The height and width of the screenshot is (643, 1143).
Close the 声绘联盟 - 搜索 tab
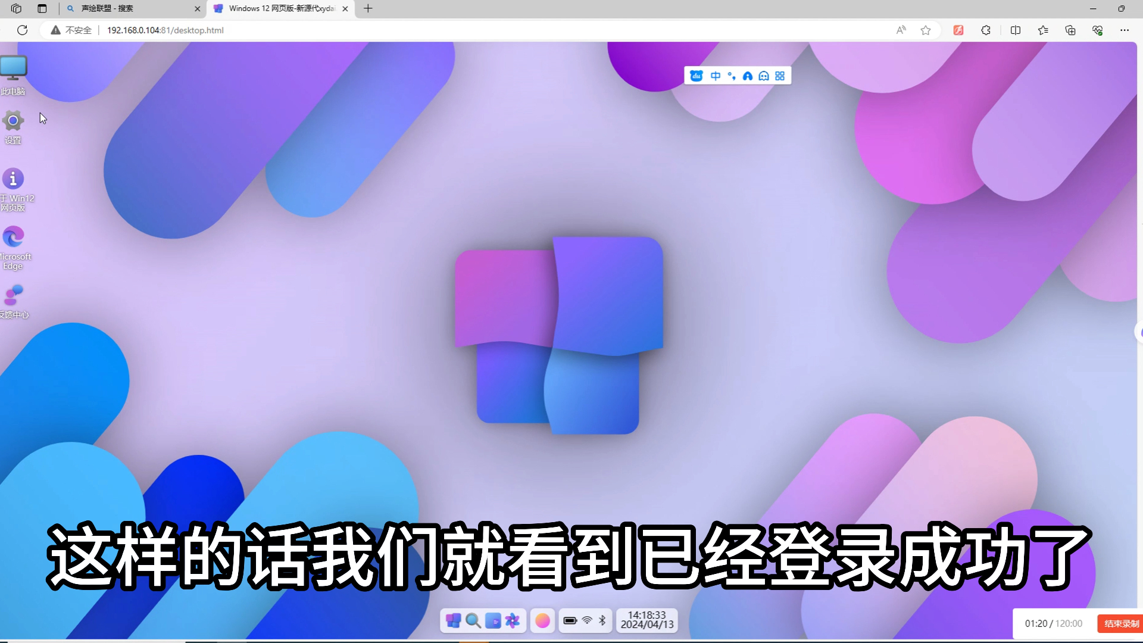(x=197, y=9)
